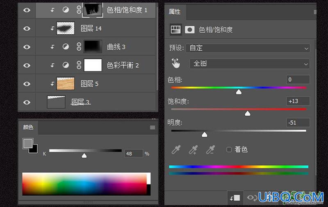
Task: Click the hue/saturation adjustment icon in properties
Action: tap(175, 29)
